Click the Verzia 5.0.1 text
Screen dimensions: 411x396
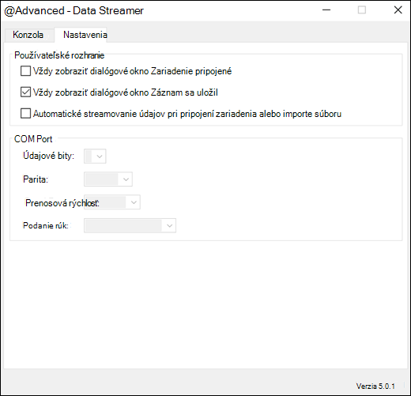pos(375,387)
